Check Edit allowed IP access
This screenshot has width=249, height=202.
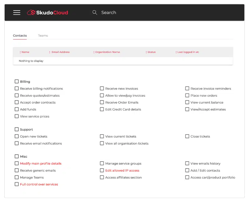click(102, 170)
